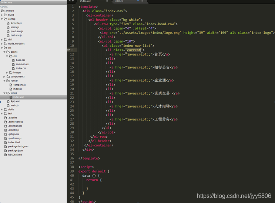Click line number 36 in the gutter
Viewport: 275px width, 203px height.
72,158
